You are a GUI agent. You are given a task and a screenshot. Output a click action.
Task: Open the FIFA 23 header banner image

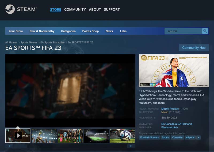click(174, 71)
